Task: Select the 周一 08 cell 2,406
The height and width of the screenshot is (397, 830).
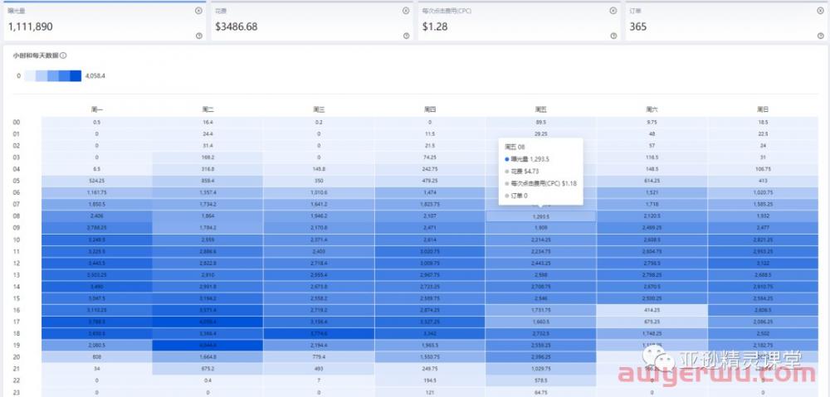Action: (x=97, y=216)
